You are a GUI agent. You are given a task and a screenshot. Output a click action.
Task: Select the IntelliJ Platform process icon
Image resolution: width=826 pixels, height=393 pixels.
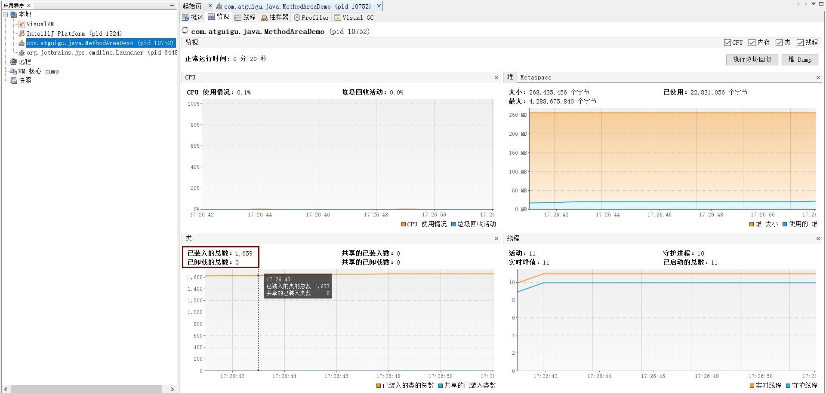22,34
